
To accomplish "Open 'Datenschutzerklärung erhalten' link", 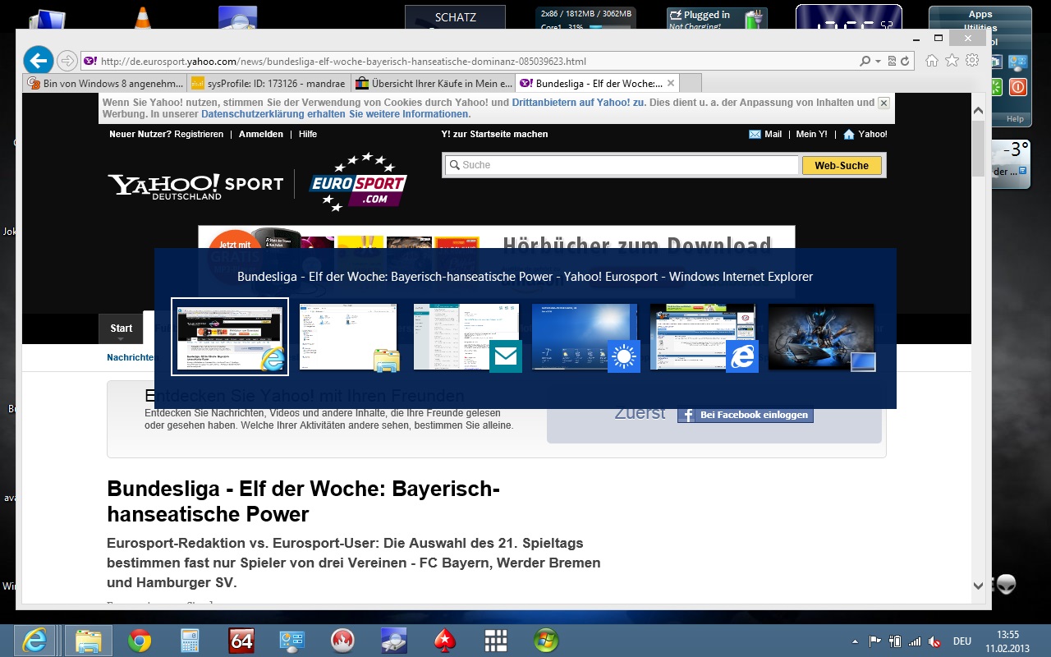I will (273, 114).
